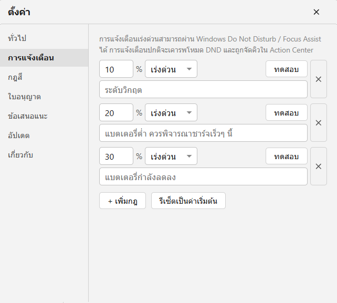The width and height of the screenshot is (337, 303).
Task: Edit the 20 percent threshold field
Action: pyautogui.click(x=117, y=112)
